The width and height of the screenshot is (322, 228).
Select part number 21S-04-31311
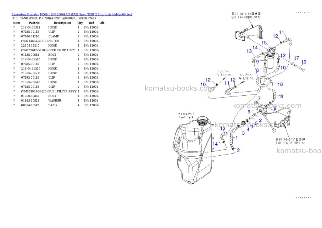click(31, 27)
